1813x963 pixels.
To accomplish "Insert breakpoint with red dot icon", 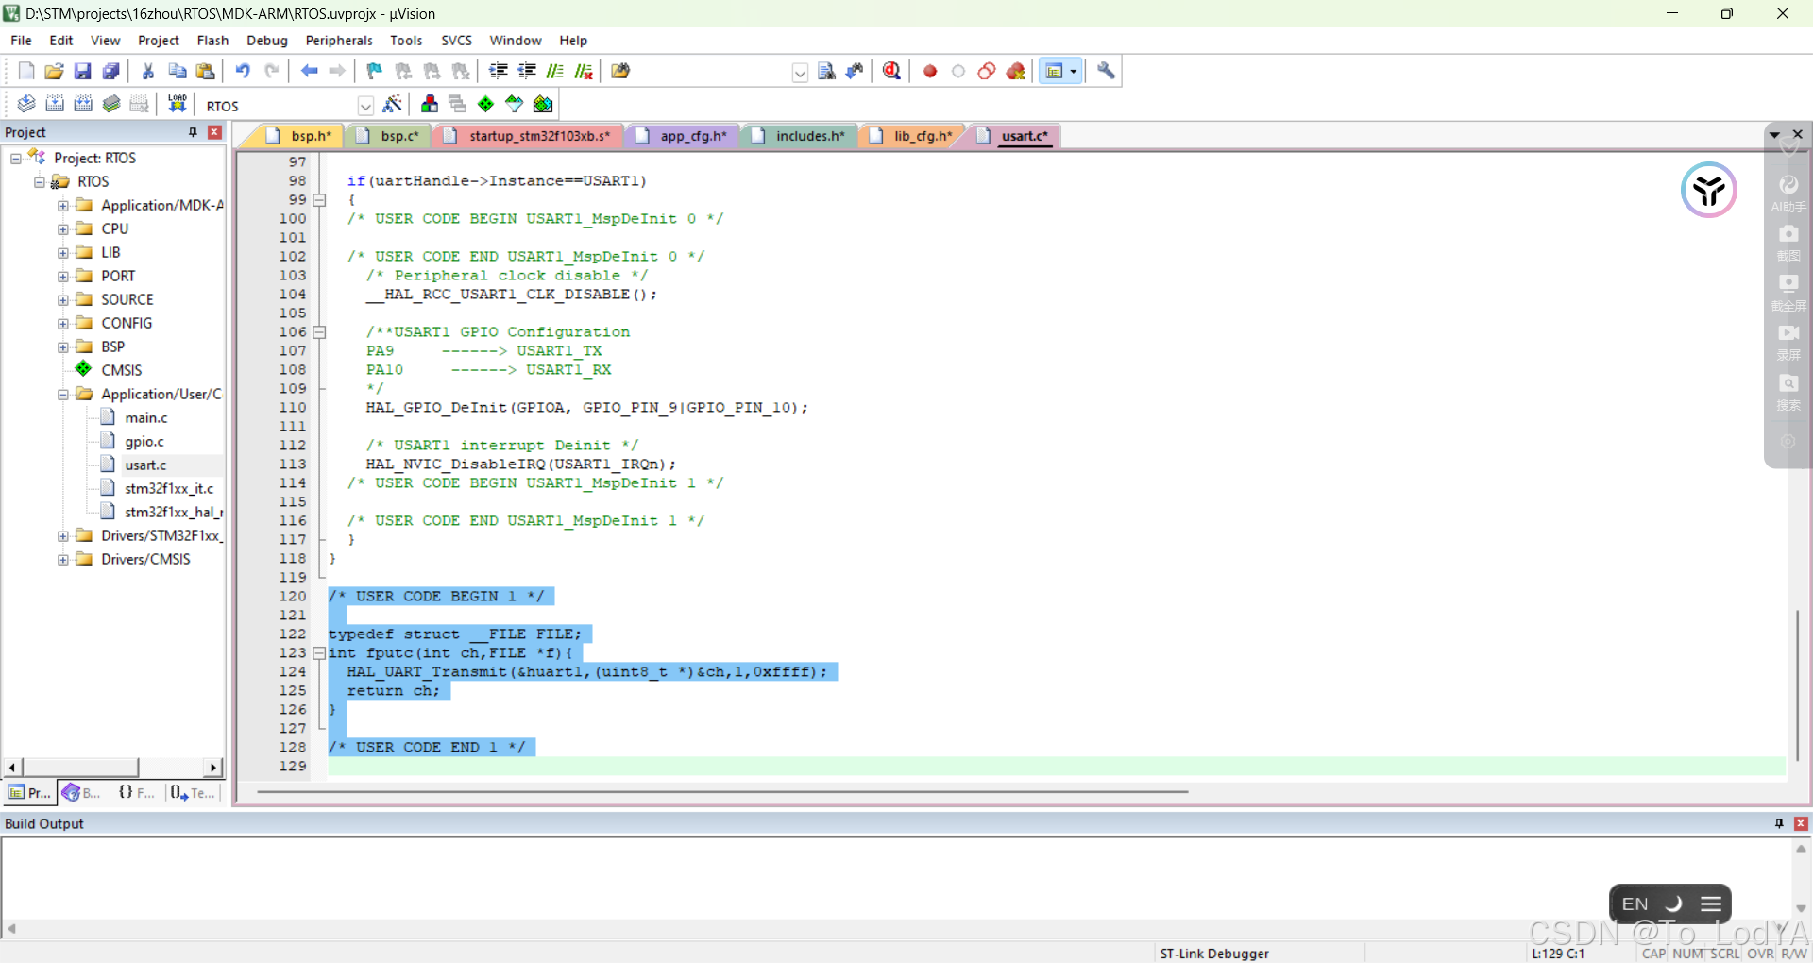I will click(930, 71).
